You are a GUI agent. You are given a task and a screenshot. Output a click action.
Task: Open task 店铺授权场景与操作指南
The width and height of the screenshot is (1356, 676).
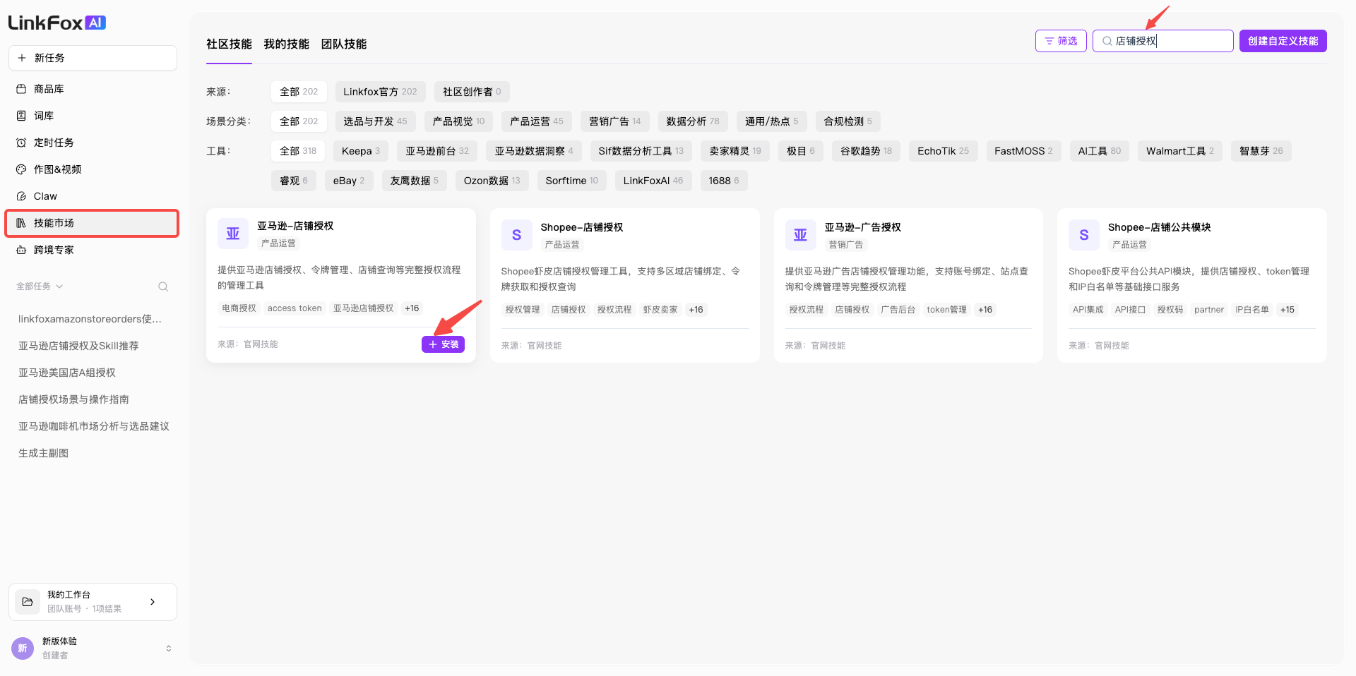[x=73, y=399]
